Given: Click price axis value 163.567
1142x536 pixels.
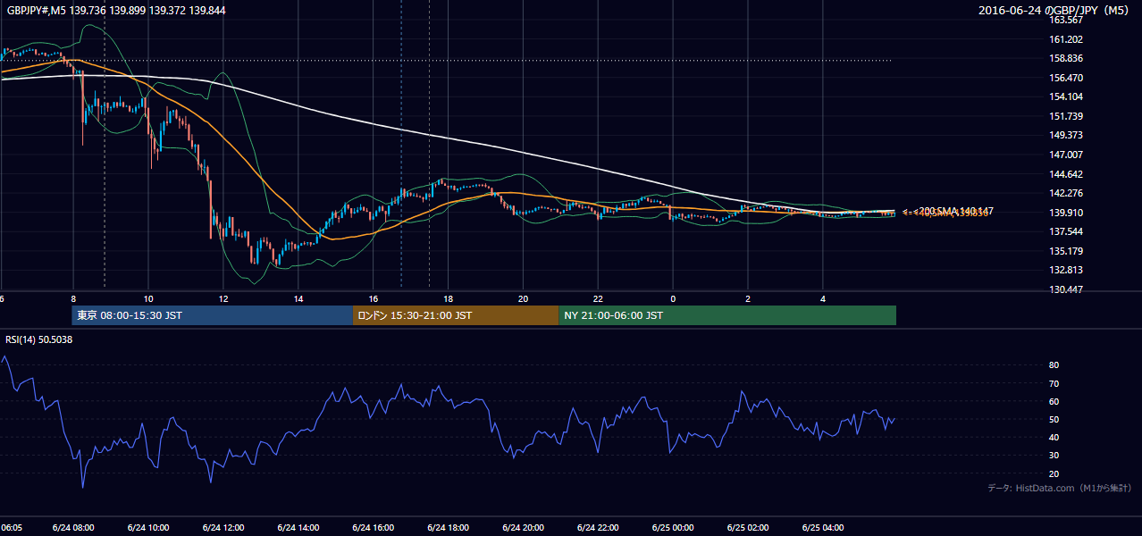Looking at the screenshot, I should 1066,20.
